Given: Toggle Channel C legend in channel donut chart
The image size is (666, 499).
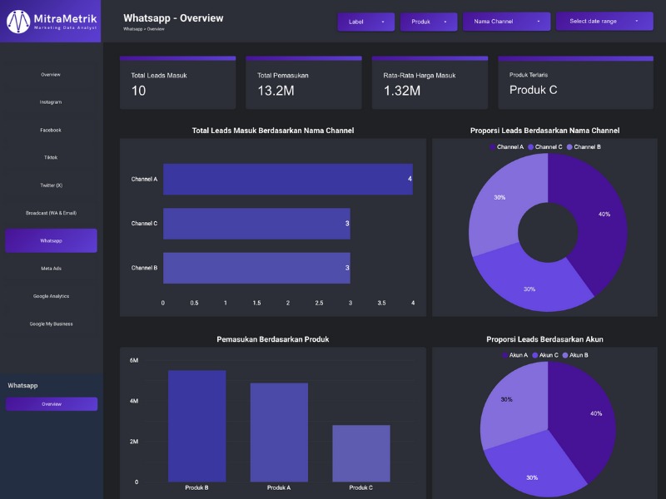Looking at the screenshot, I should [x=544, y=146].
